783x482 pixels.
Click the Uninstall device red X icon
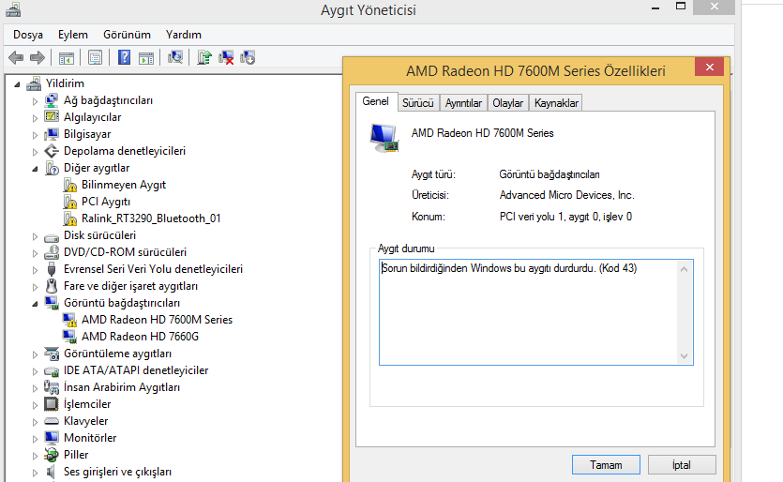pyautogui.click(x=226, y=58)
